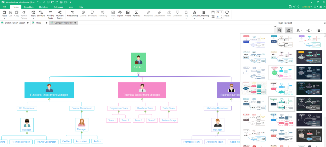326x147 pixels.
Task: Switch to the Page Style ribbon tab
Action: (x=29, y=7)
